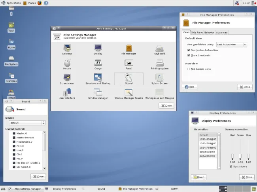Open Sound settings in Settings Manager

coord(129,79)
